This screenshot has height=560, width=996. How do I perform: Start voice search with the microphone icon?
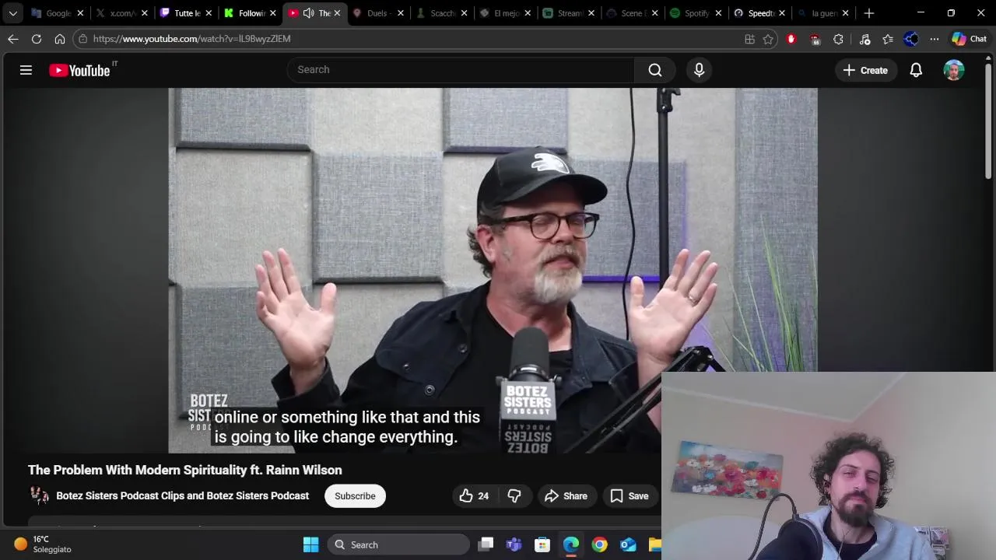pyautogui.click(x=699, y=70)
